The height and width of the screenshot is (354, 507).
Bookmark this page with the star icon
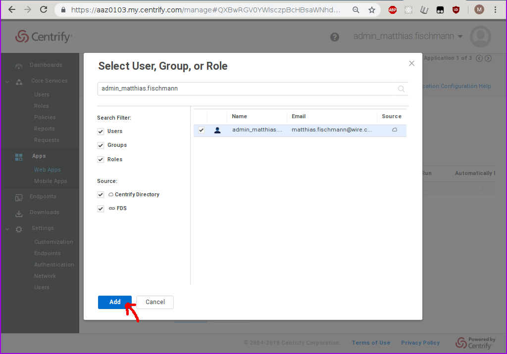pyautogui.click(x=371, y=10)
